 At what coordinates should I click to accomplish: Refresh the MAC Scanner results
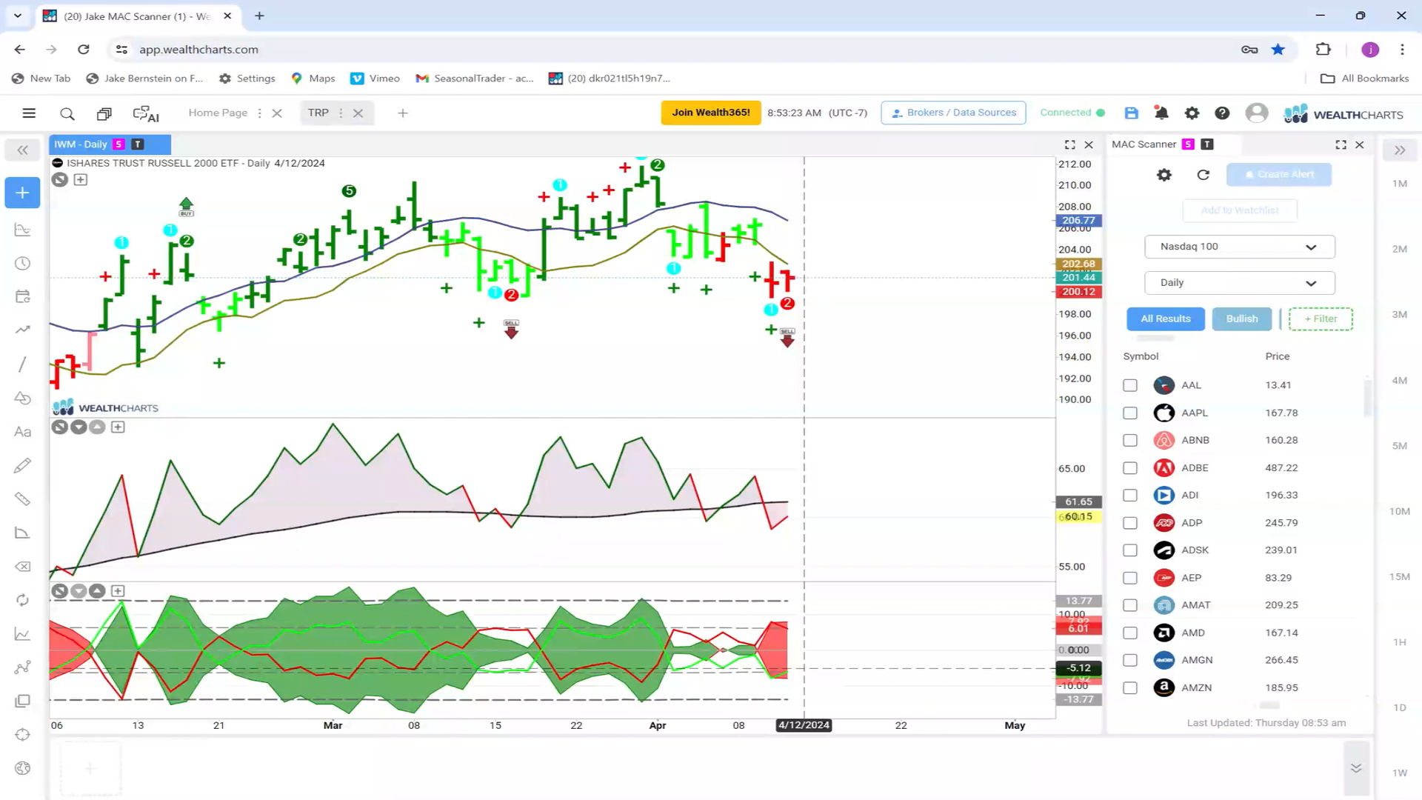tap(1203, 175)
